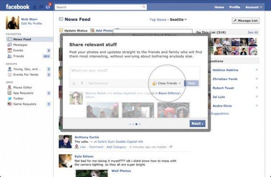Open Blaise DiPersia's album link
Image resolution: width=271 pixels, height=177 pixels.
170,93
